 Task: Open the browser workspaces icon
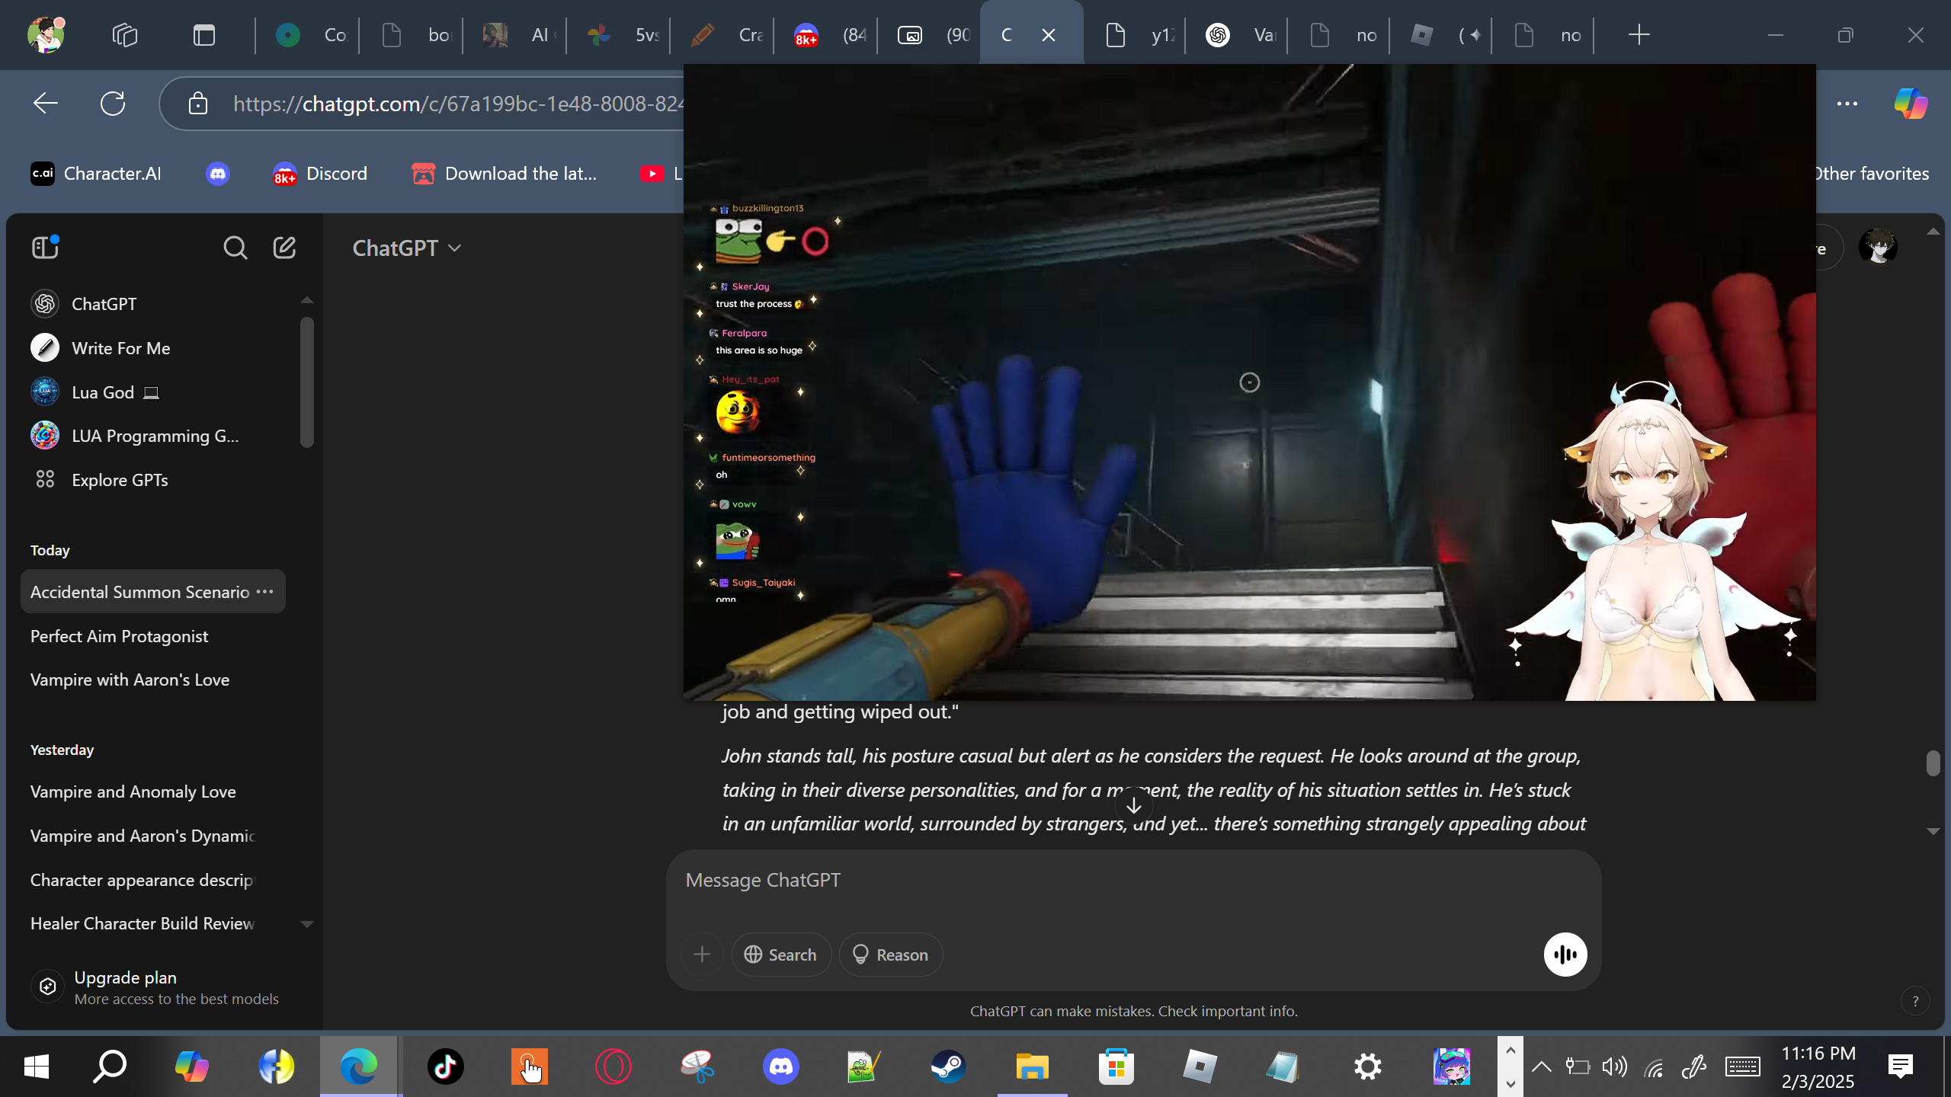pyautogui.click(x=125, y=35)
